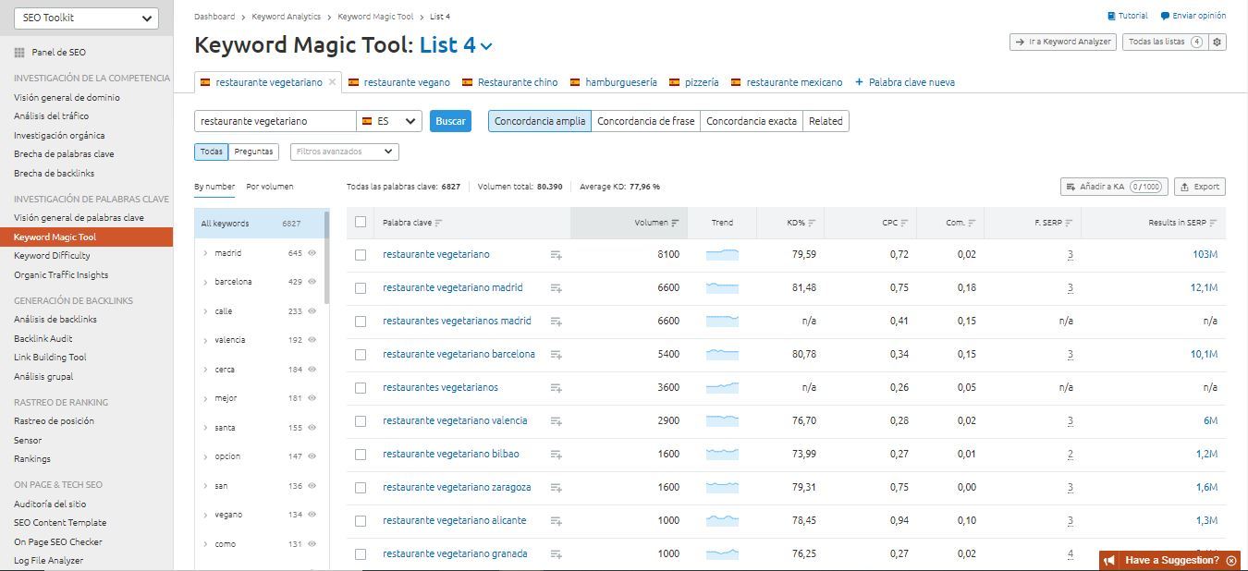The height and width of the screenshot is (571, 1248).
Task: Click add-to-list icon next to restaurante vegetariano bilbao
Action: (556, 455)
